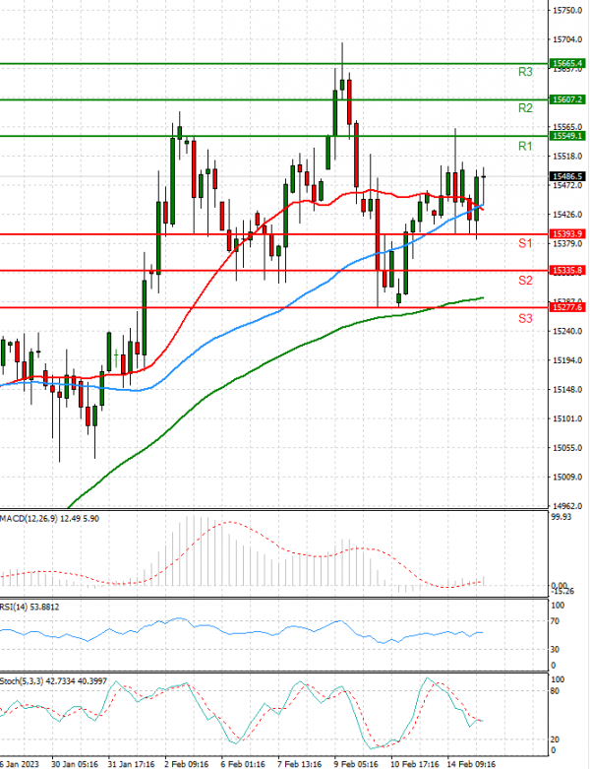This screenshot has width=590, height=769.
Task: Click the 10 Feb 17:16 time label
Action: click(x=414, y=764)
